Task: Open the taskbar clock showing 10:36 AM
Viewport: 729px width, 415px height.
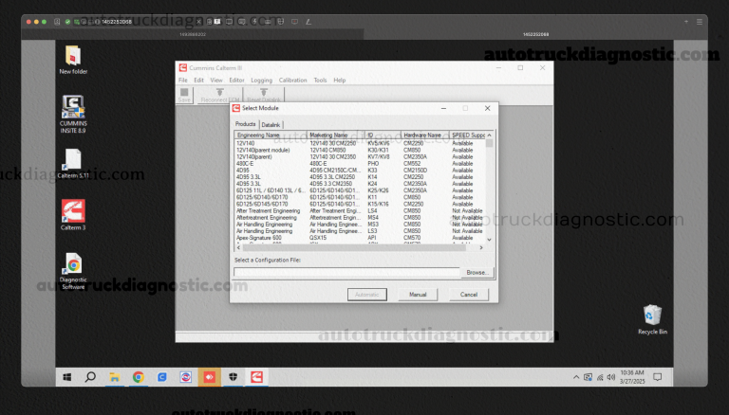Action: click(x=632, y=377)
